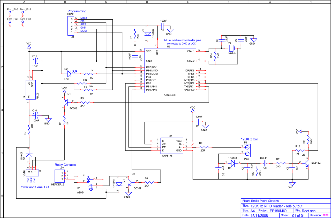The width and height of the screenshot is (331, 218).
Task: Click the '/RE' pin label on U7
Action: [164, 144]
